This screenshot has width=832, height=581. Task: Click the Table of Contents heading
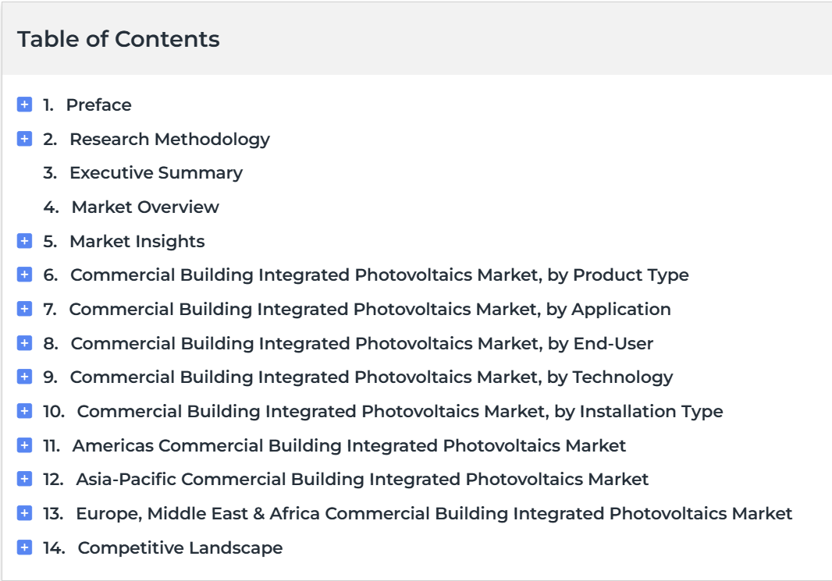point(119,39)
